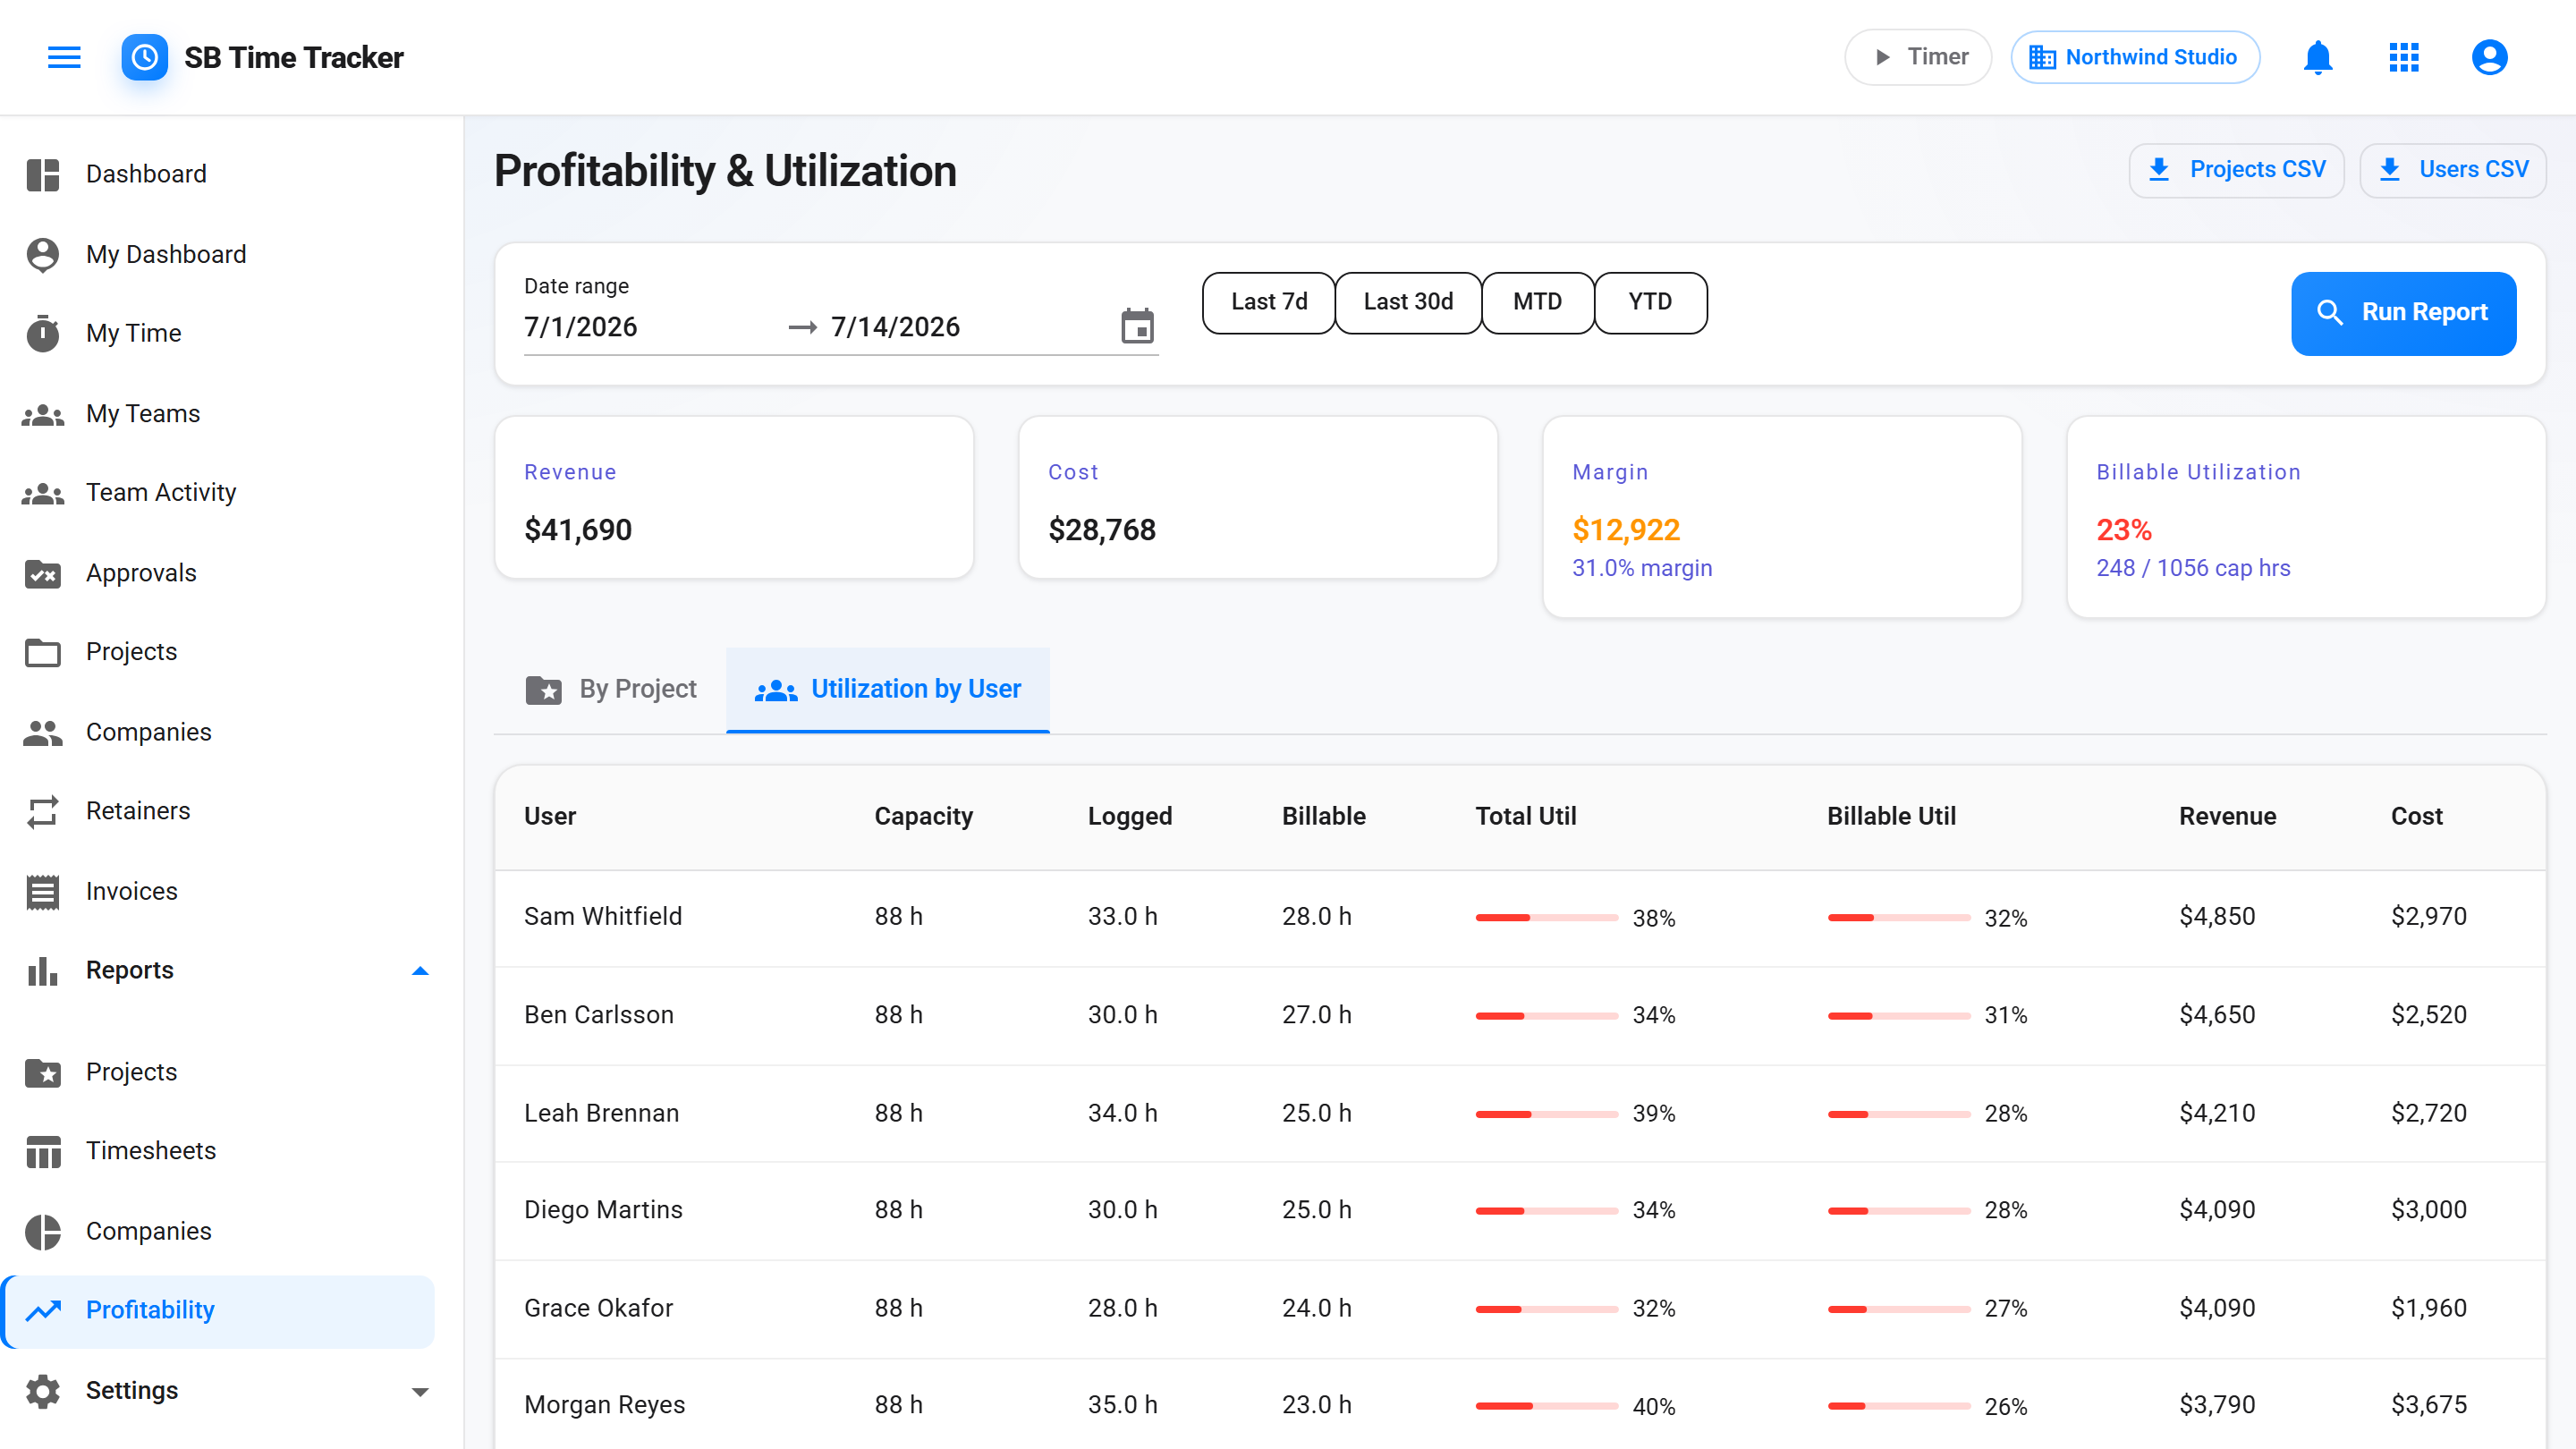Viewport: 2576px width, 1449px height.
Task: Click Morgan Reyes' $3,675 cost cell
Action: click(2428, 1404)
